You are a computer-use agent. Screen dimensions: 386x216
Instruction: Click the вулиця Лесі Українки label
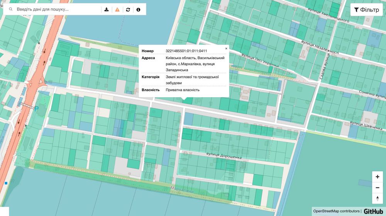coord(260,61)
